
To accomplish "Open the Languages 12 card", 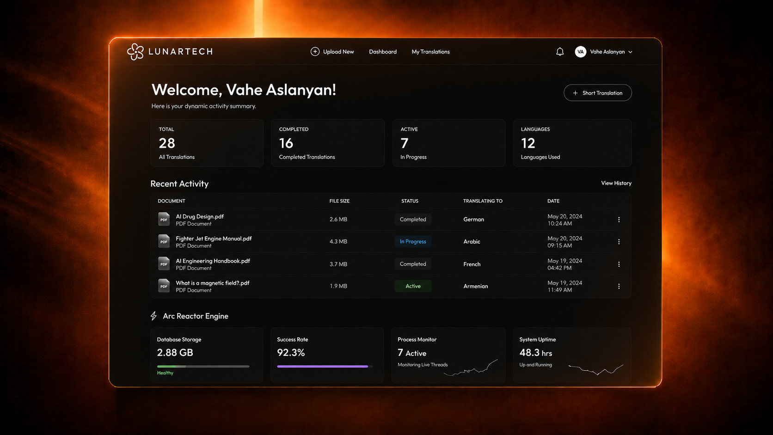I will (572, 143).
